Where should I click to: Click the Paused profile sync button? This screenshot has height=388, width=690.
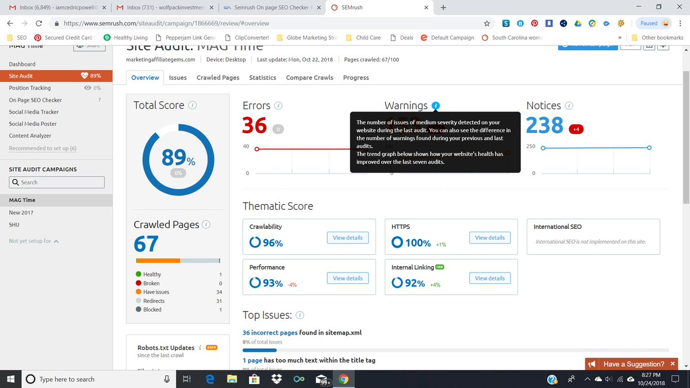coord(654,24)
